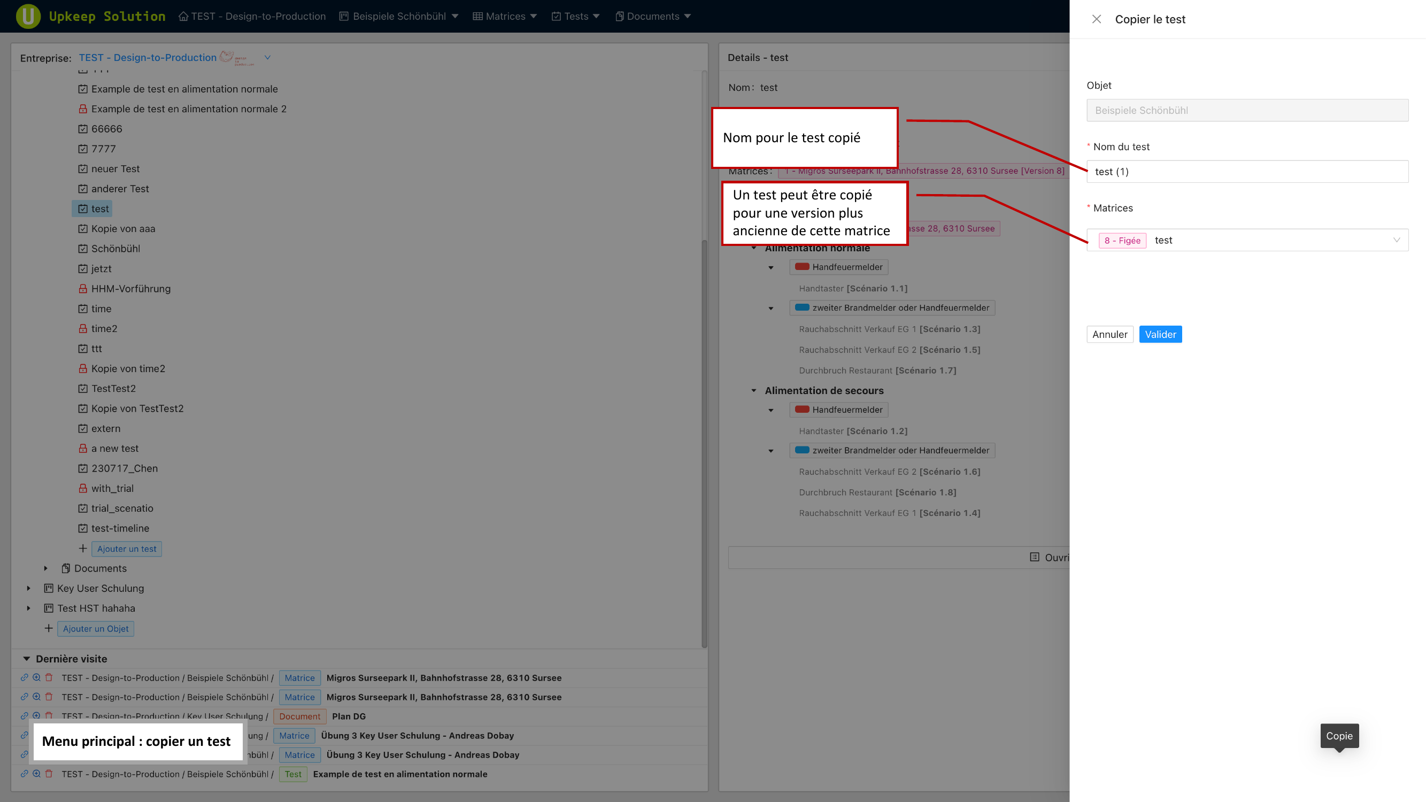Open the Documents top navigation menu
1426x802 pixels.
653,16
